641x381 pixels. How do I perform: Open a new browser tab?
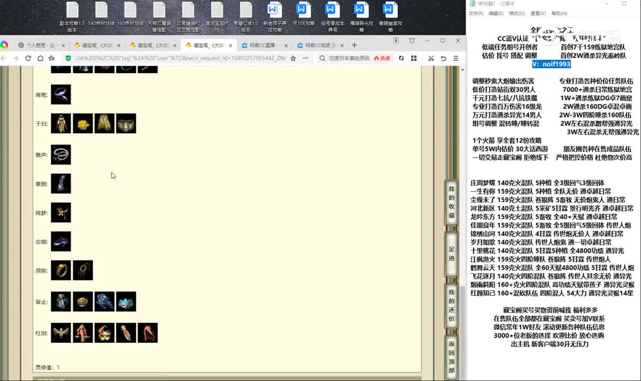[354, 45]
